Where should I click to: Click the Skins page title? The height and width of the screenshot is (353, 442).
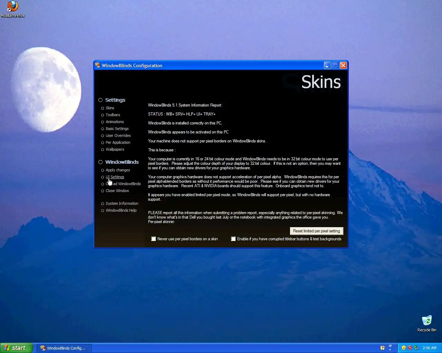pos(321,82)
